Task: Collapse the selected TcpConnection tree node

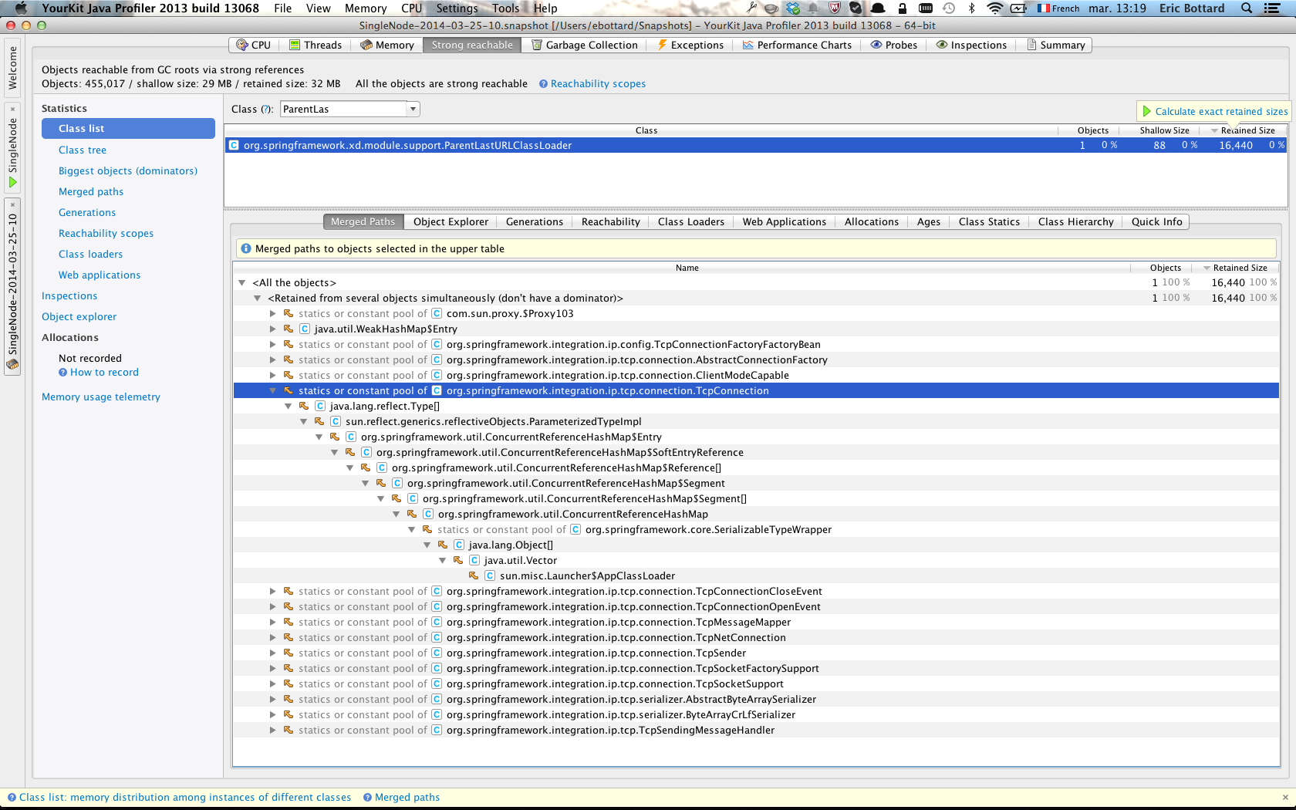Action: tap(272, 391)
